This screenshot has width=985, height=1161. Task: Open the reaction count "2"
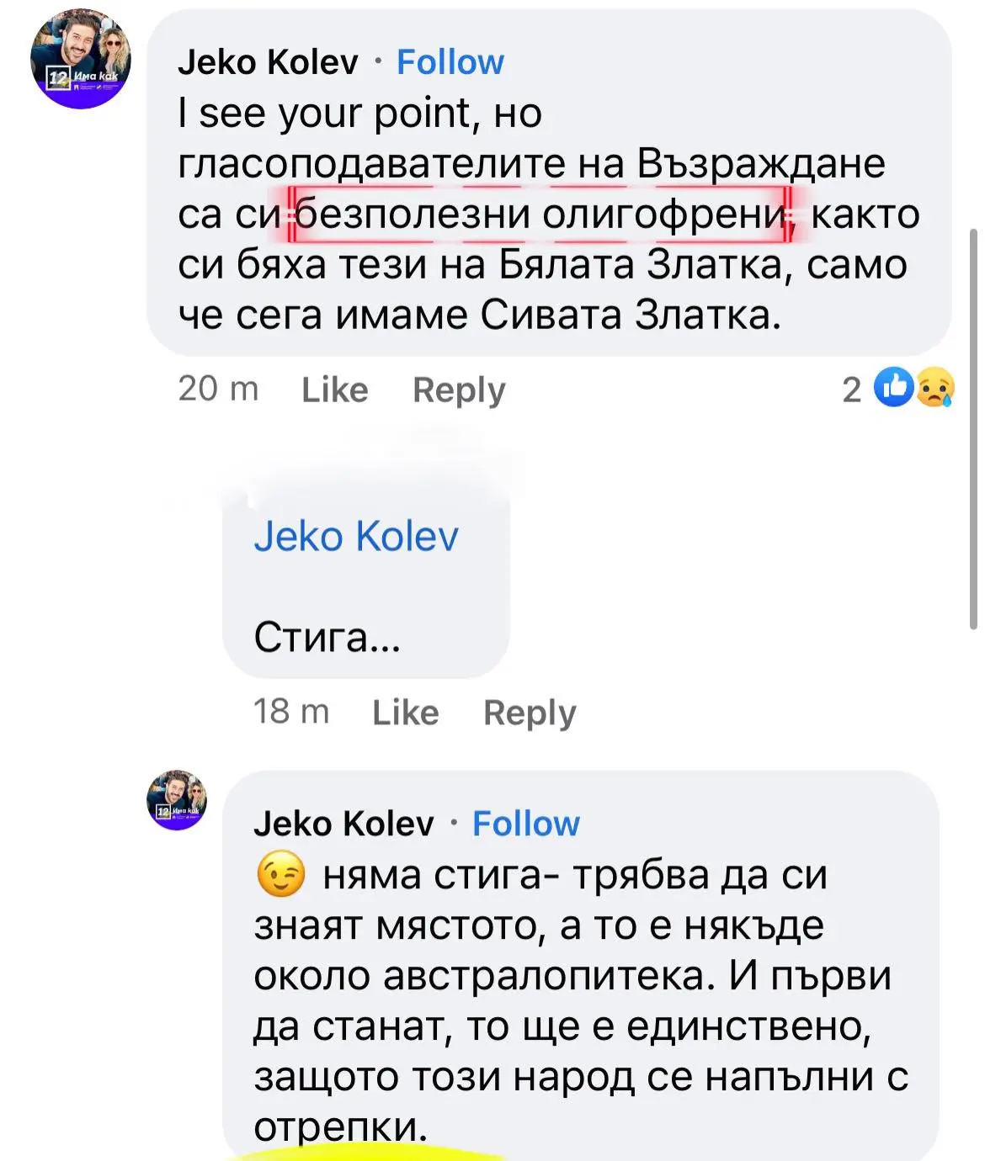[x=852, y=390]
